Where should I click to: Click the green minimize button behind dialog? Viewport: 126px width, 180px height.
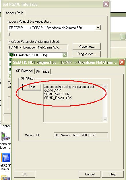123,37
